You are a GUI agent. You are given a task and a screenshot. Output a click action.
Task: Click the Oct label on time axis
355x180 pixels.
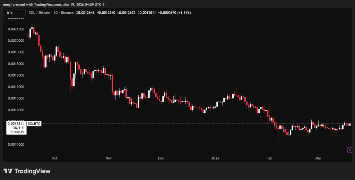pyautogui.click(x=54, y=158)
